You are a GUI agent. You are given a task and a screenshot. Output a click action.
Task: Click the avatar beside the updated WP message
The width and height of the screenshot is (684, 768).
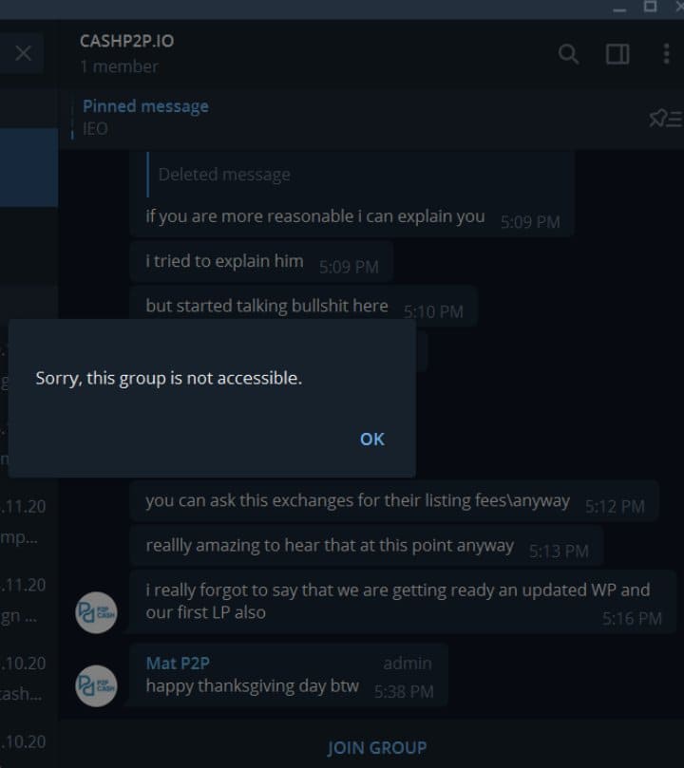[x=96, y=612]
